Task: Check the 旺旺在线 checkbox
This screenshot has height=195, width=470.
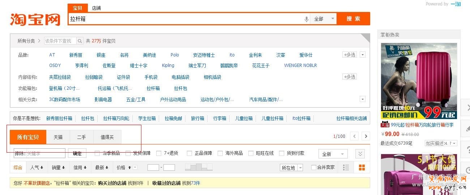Action: 251,153
